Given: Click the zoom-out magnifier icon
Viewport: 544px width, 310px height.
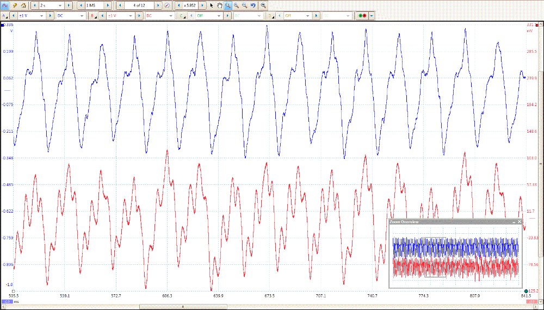Looking at the screenshot, I should (245, 5).
